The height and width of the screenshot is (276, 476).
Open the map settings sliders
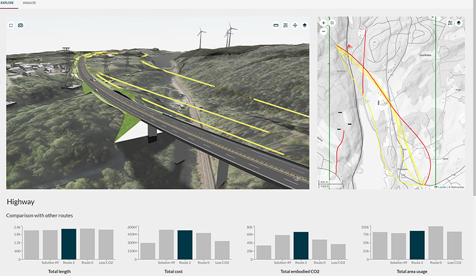(x=450, y=23)
